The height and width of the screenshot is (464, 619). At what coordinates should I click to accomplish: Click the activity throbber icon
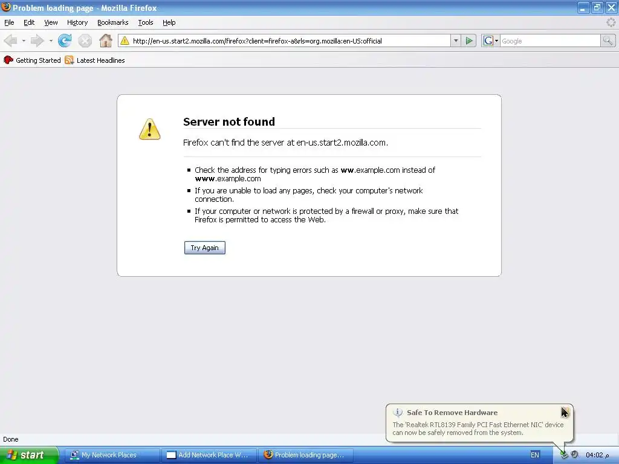[x=611, y=22]
